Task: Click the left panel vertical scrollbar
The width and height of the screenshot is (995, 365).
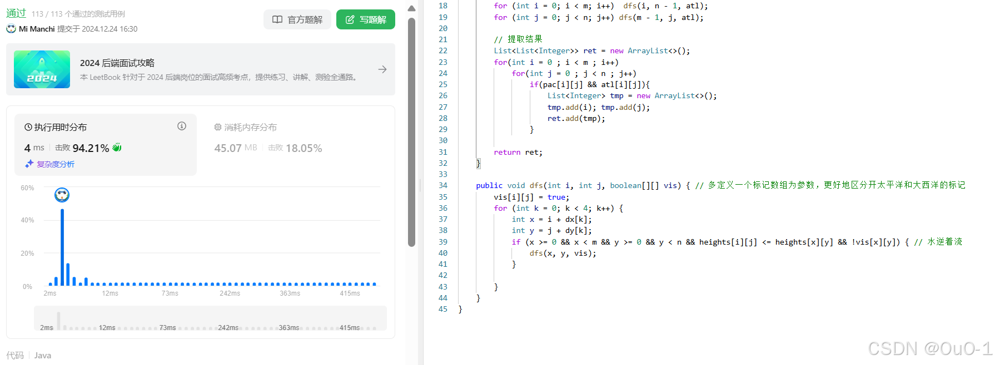Action: click(x=411, y=132)
